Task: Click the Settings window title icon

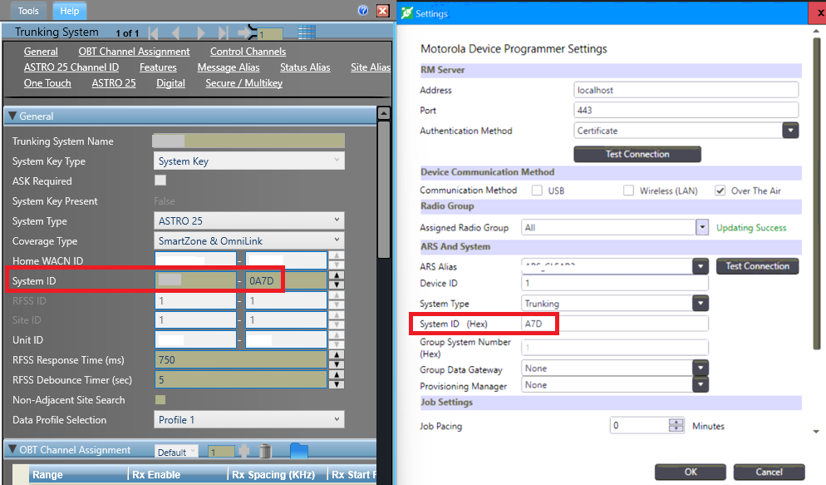Action: click(x=406, y=13)
